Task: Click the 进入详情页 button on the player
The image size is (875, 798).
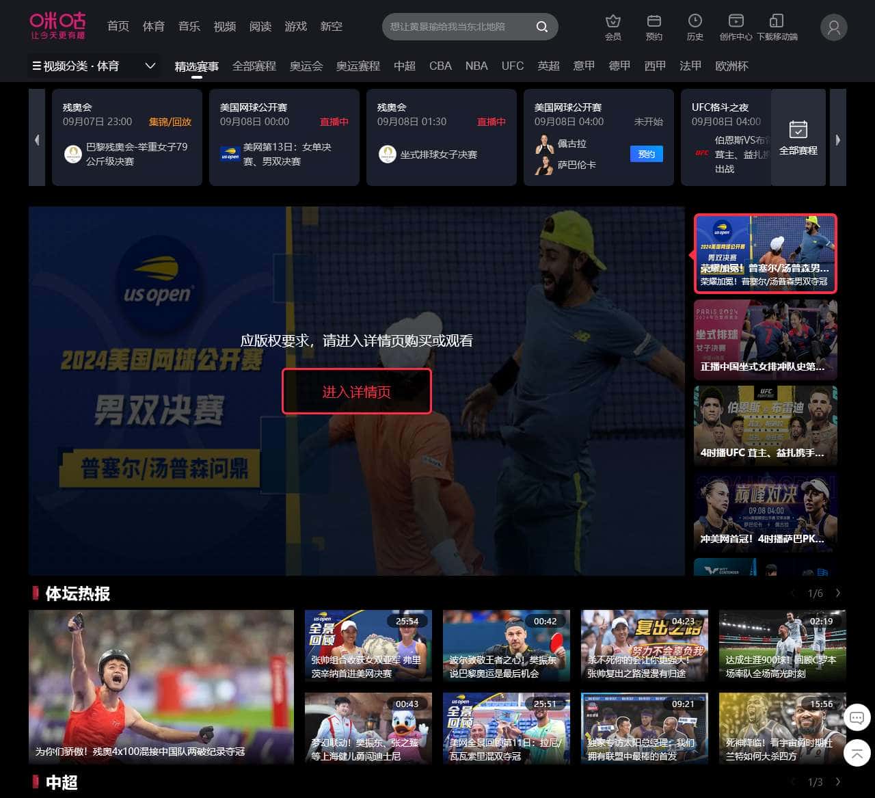Action: coord(357,391)
